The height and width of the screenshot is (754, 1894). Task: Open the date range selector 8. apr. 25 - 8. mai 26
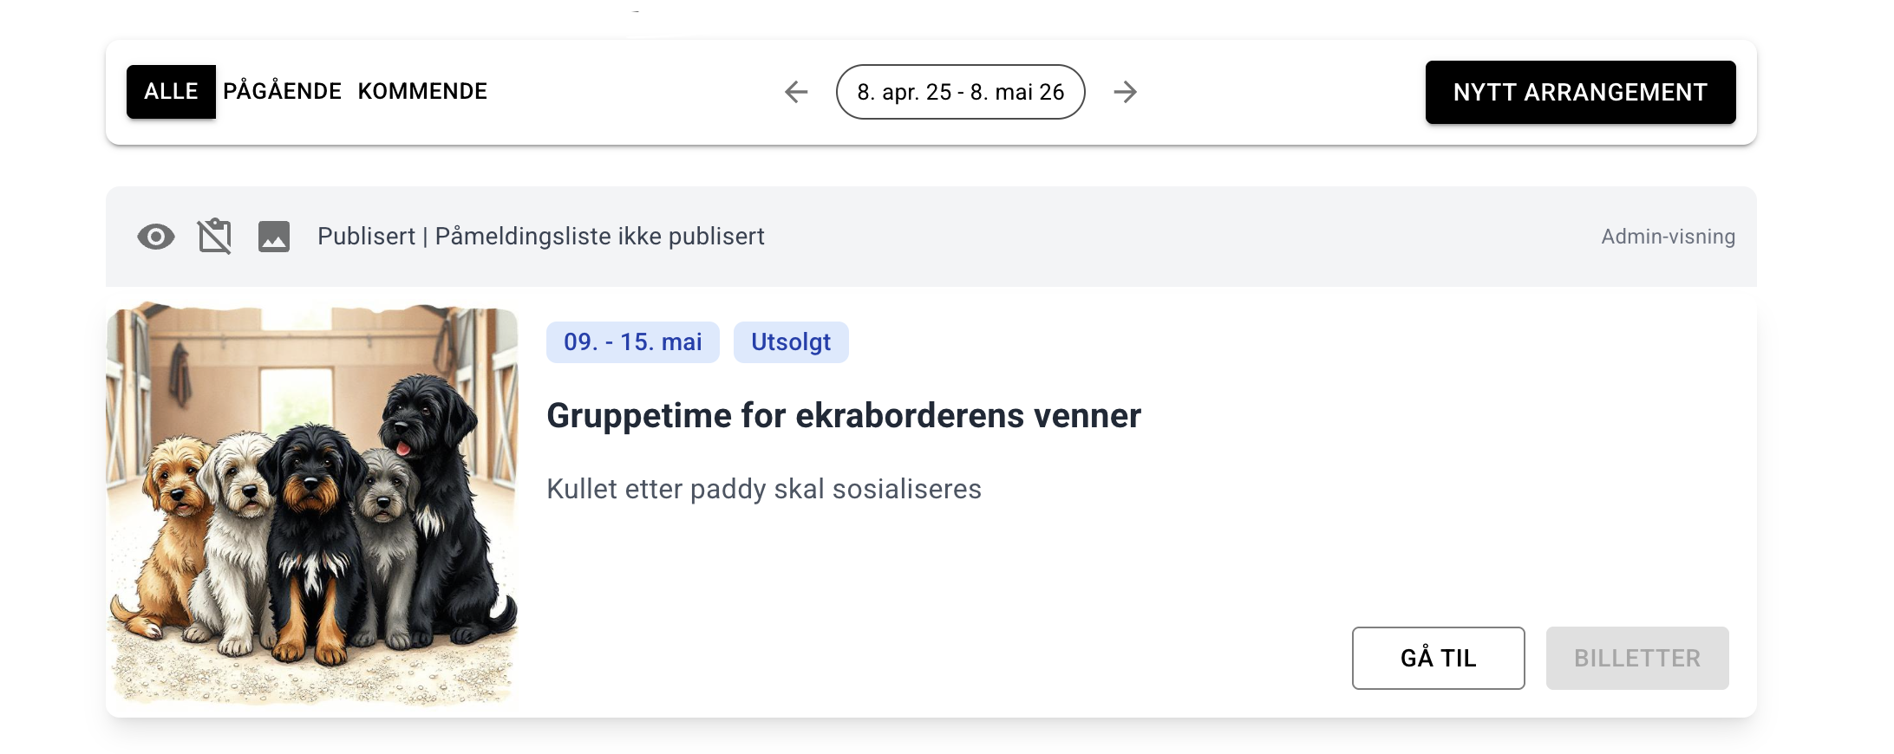click(x=960, y=92)
